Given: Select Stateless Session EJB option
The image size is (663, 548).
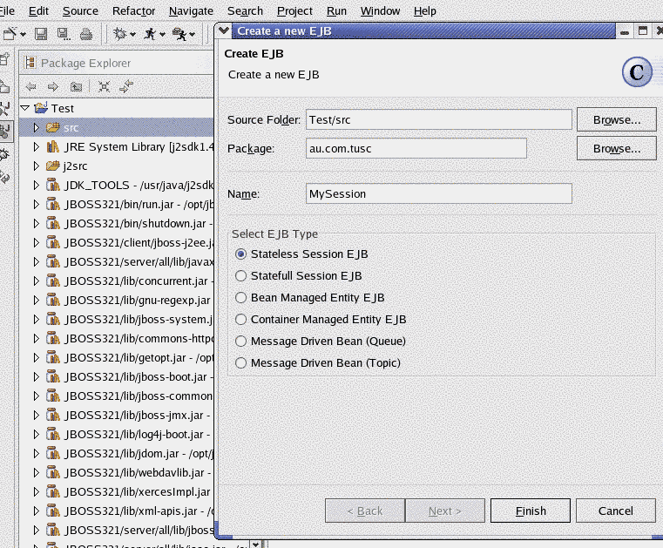Looking at the screenshot, I should [x=241, y=254].
